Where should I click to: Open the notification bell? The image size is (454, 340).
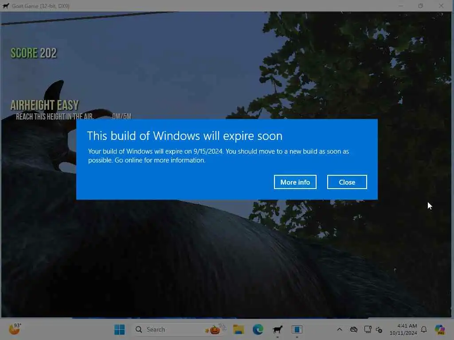(x=424, y=329)
